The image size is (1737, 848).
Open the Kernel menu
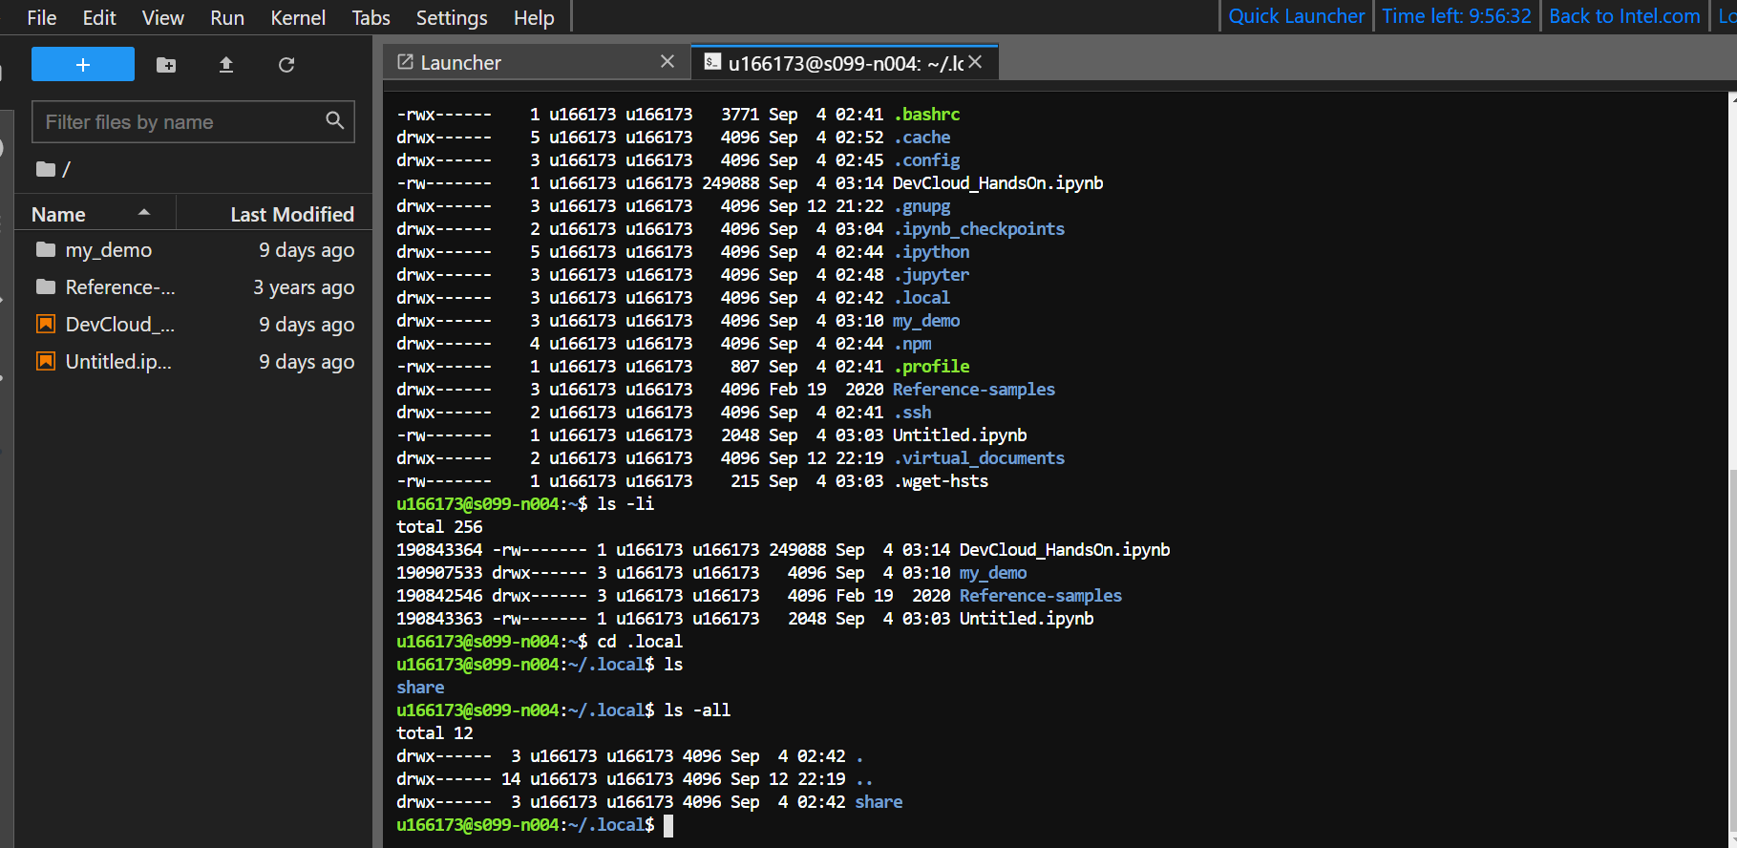click(x=298, y=17)
